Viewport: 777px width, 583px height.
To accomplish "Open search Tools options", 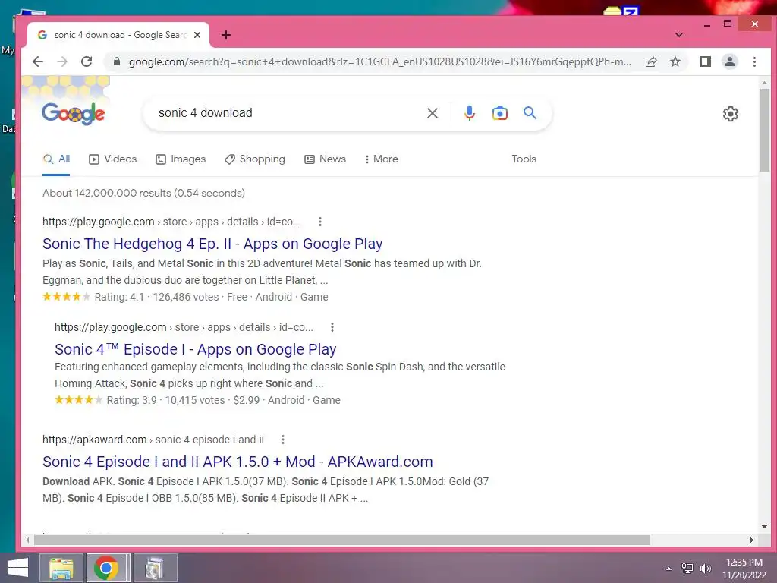I will (x=524, y=159).
